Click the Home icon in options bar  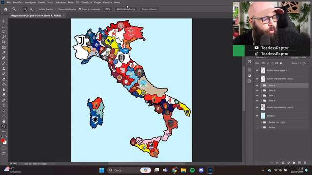coord(5,9)
